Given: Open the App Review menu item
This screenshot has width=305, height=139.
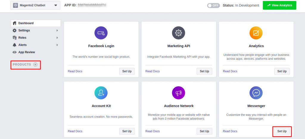Looking at the screenshot, I should pyautogui.click(x=36, y=52).
